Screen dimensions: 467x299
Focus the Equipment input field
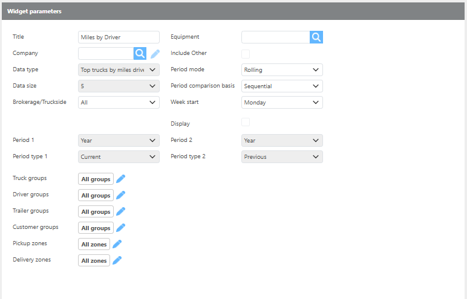tap(276, 37)
